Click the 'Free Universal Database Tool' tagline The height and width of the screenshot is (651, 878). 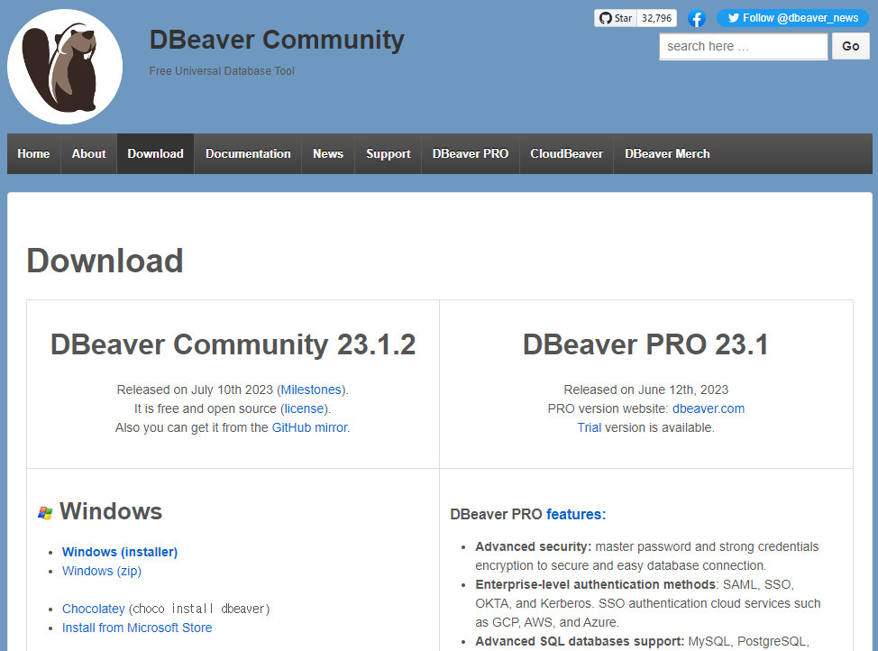point(222,71)
